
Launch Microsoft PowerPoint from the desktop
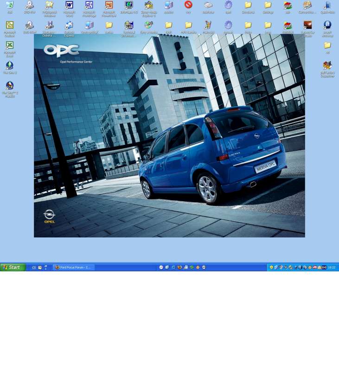[x=109, y=6]
